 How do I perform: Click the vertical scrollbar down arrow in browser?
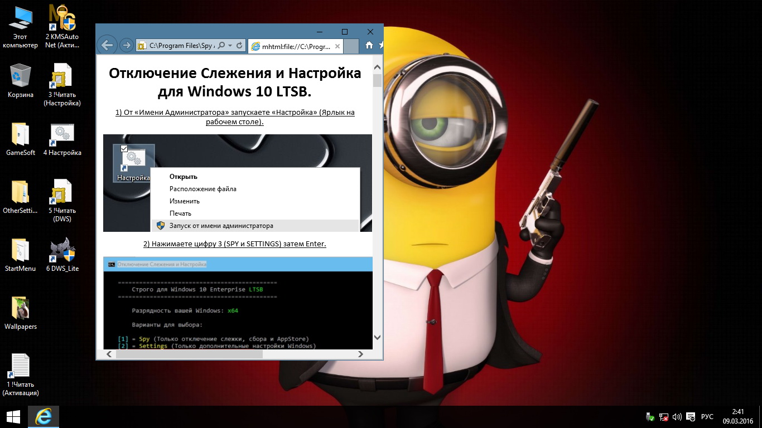[378, 338]
